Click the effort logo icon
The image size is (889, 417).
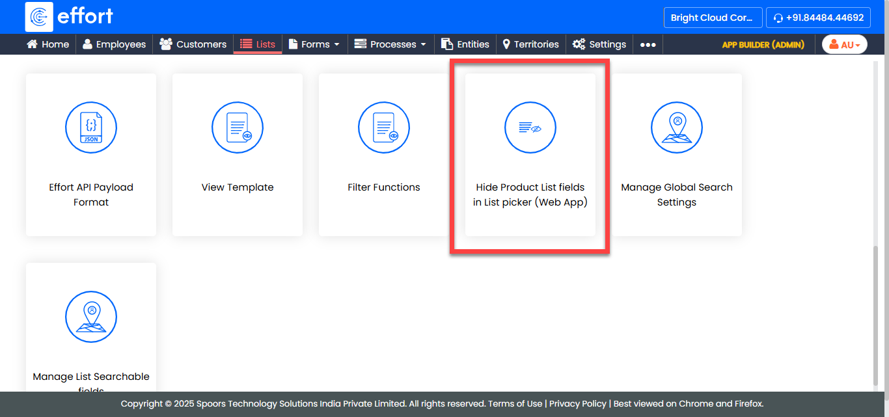(x=39, y=17)
